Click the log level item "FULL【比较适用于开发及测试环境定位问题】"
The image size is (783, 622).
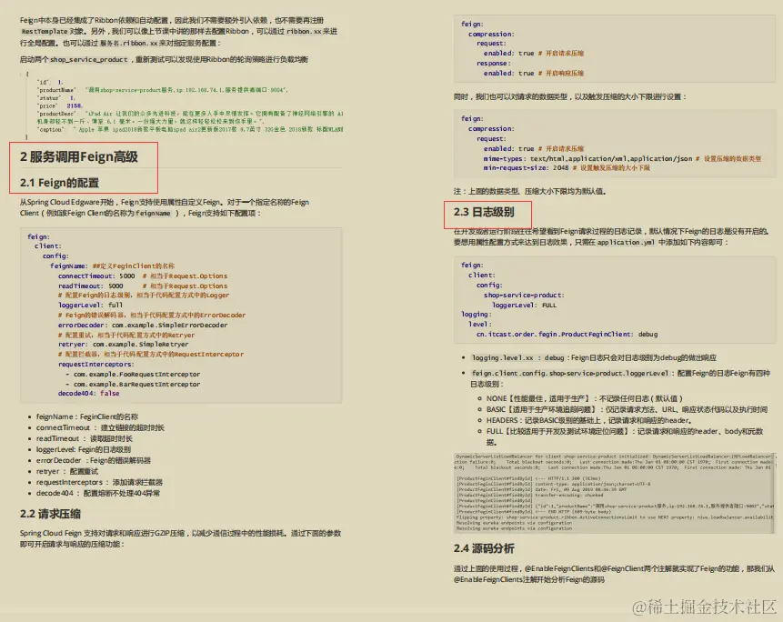(625, 436)
